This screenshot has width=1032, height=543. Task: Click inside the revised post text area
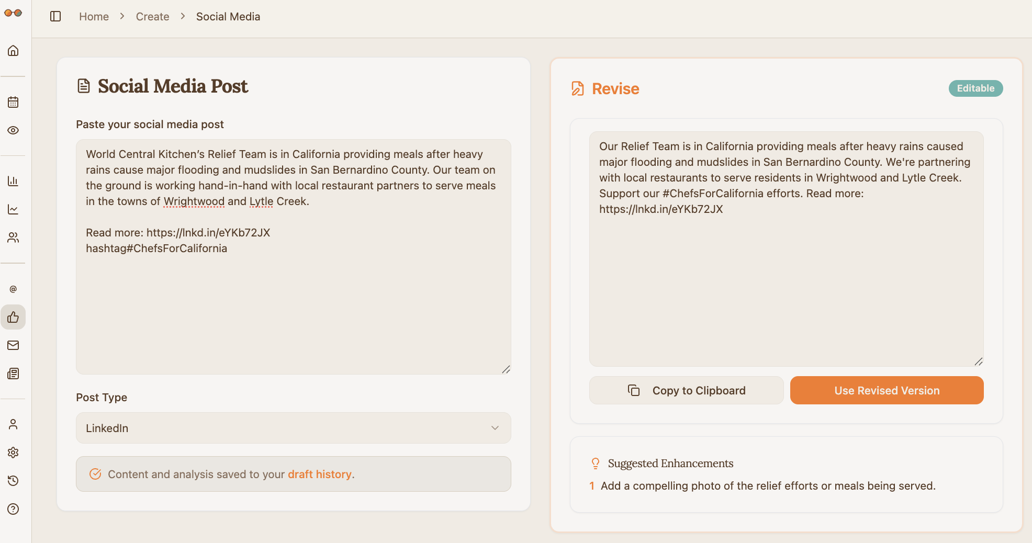(x=785, y=246)
